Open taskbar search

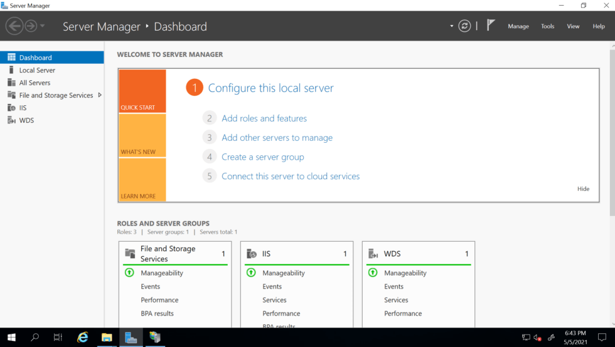[35, 337]
